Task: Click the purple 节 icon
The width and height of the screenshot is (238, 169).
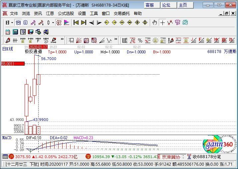Action: 177,23
